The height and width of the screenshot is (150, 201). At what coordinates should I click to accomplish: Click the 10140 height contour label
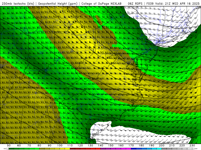(165, 61)
